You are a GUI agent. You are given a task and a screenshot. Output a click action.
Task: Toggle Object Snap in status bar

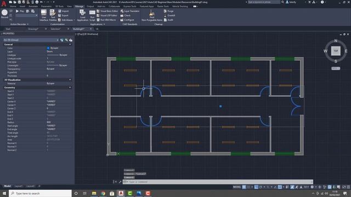coord(280,187)
